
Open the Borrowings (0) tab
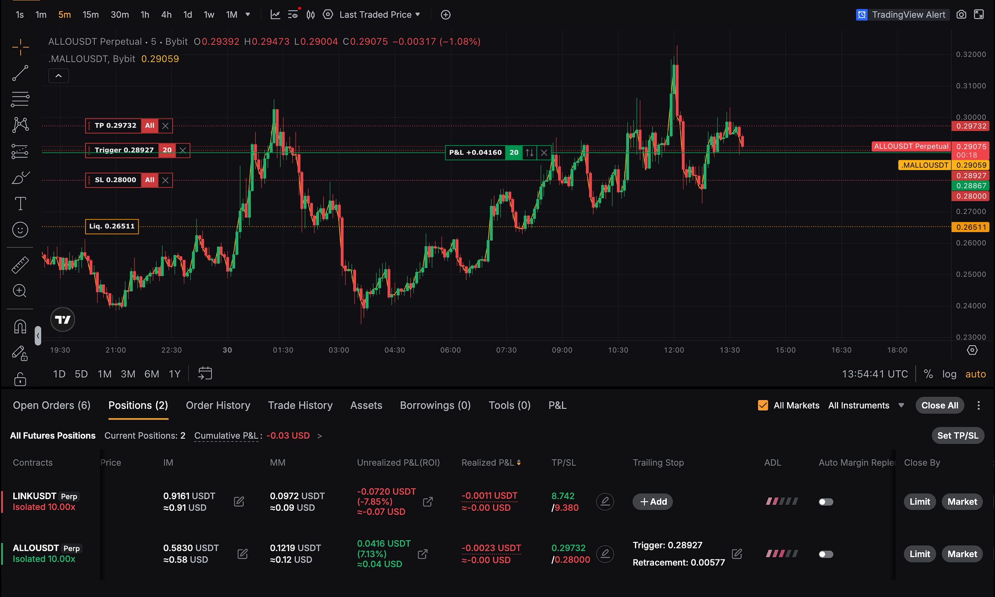[435, 405]
